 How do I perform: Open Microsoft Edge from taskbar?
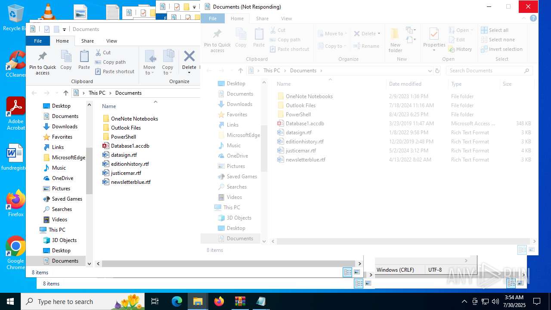pyautogui.click(x=177, y=301)
